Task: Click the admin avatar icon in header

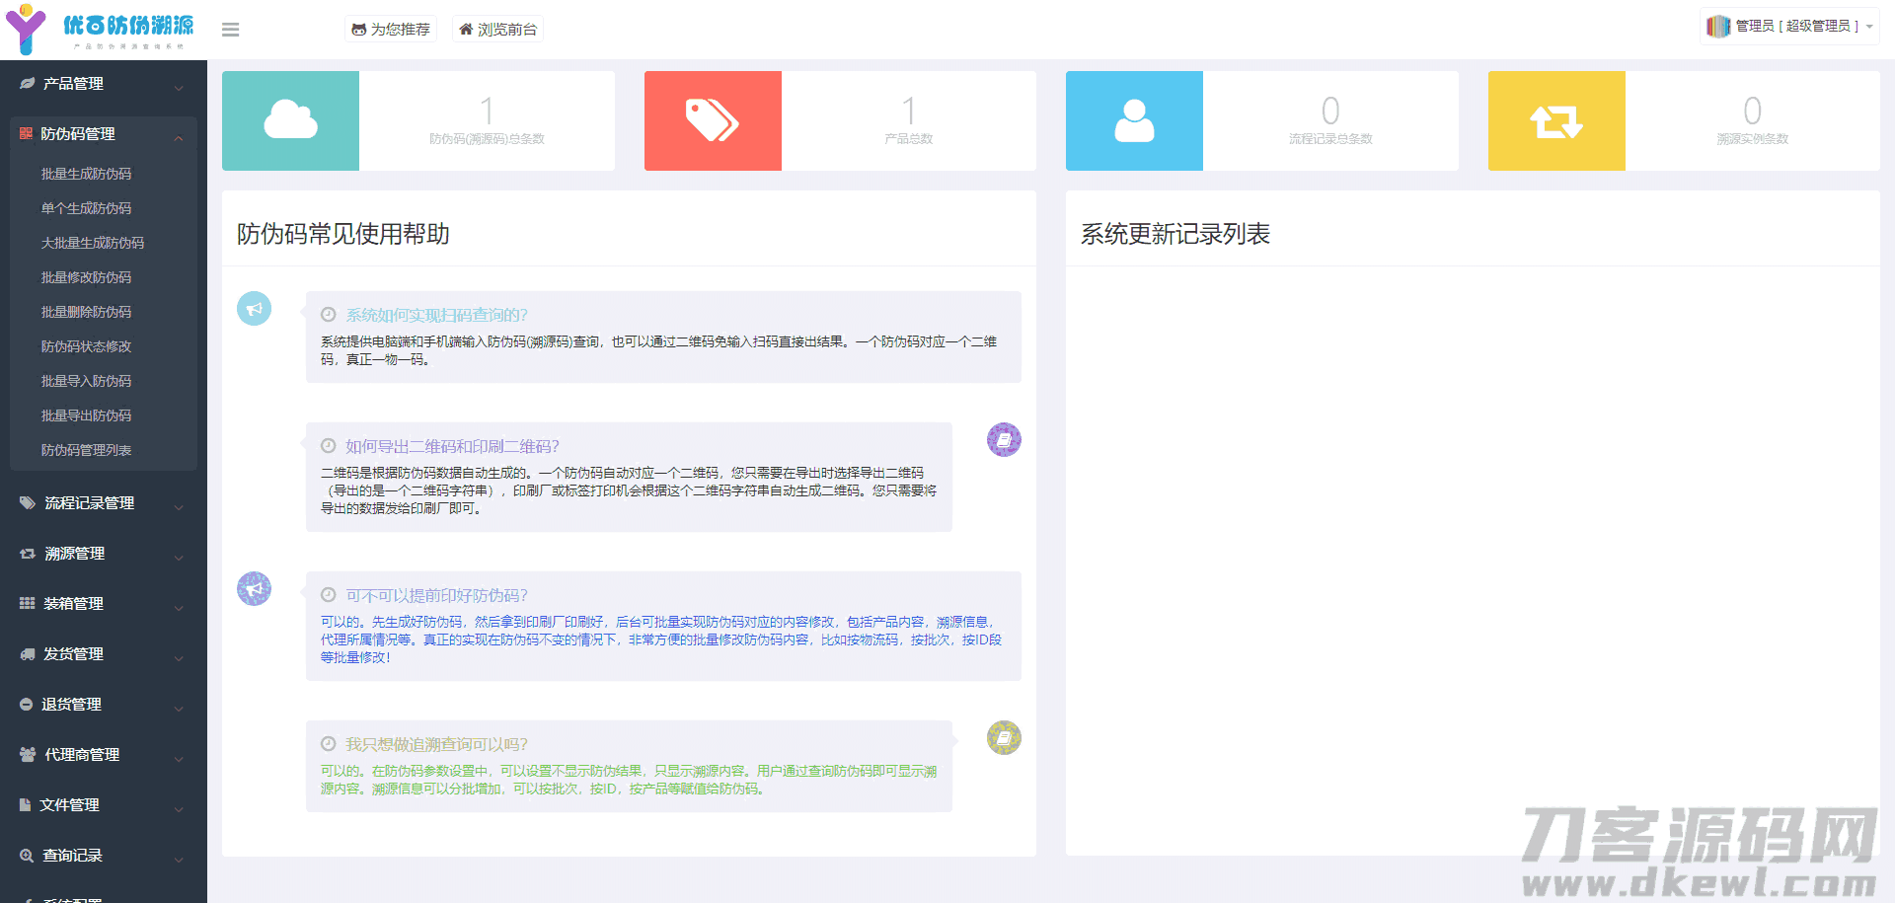Action: (1718, 27)
